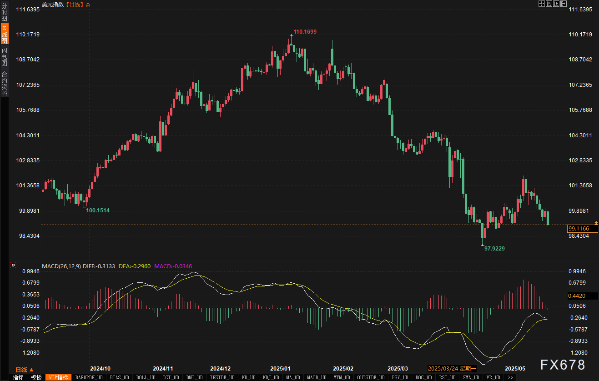599x381 pixels.
Task: Enable the BOLL_UD indicator
Action: pyautogui.click(x=146, y=377)
